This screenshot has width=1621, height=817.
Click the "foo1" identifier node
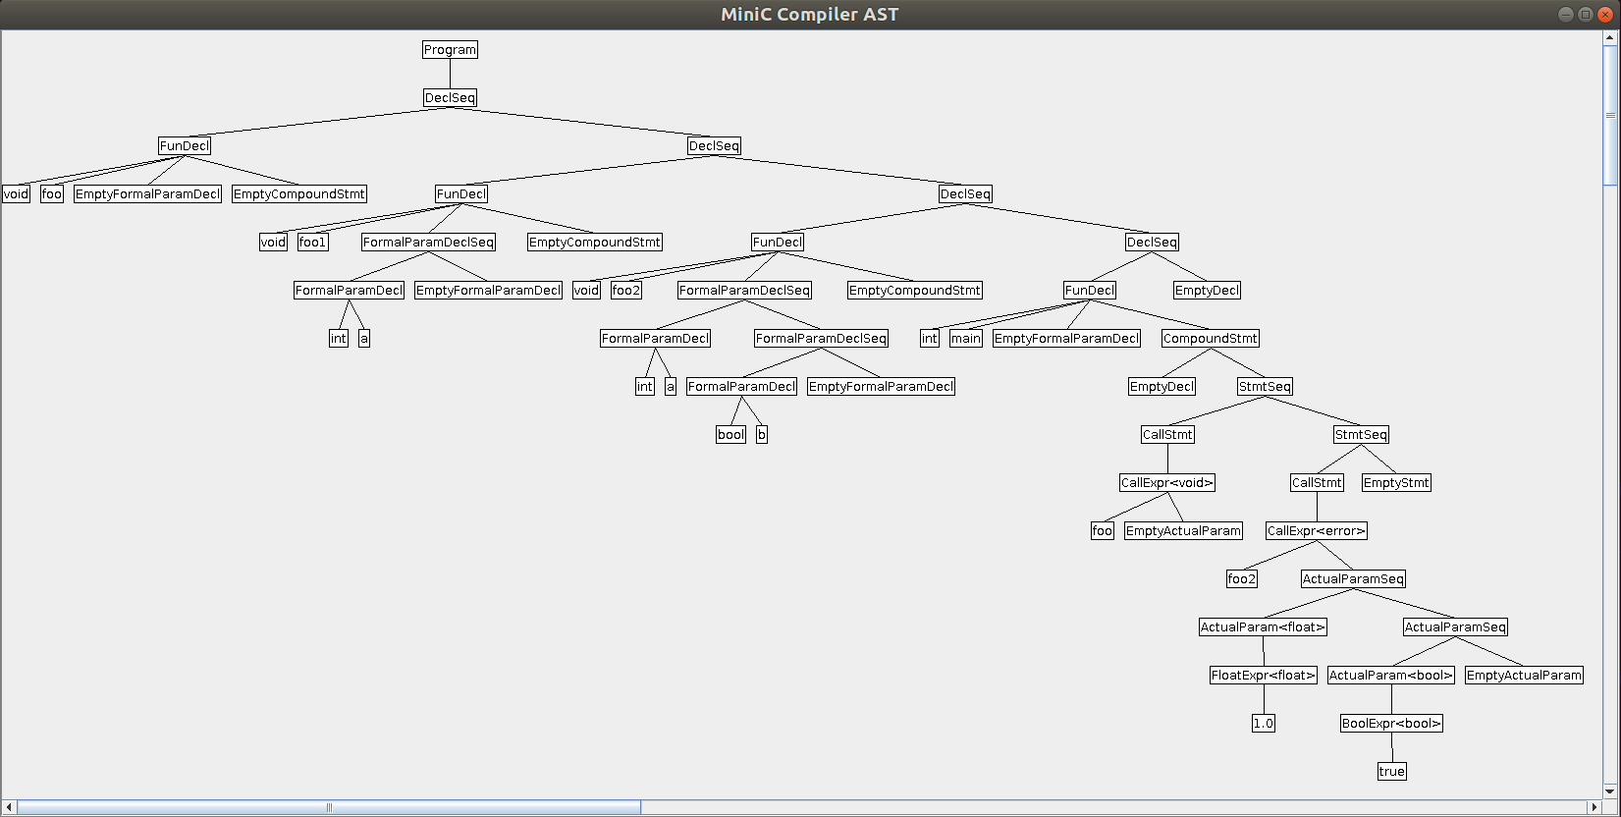[x=312, y=243]
